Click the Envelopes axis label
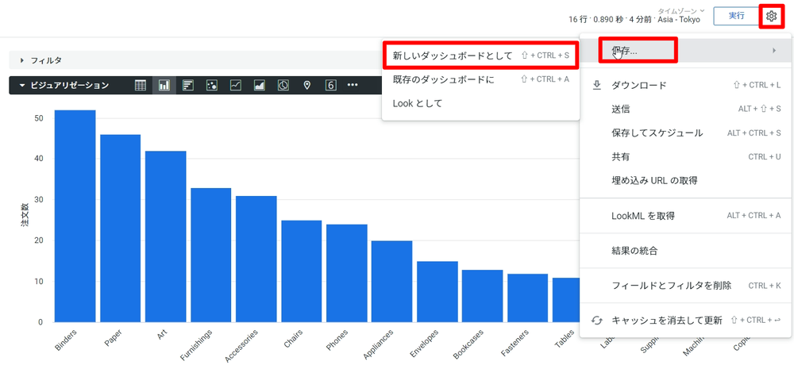Image resolution: width=794 pixels, height=365 pixels. click(x=425, y=343)
